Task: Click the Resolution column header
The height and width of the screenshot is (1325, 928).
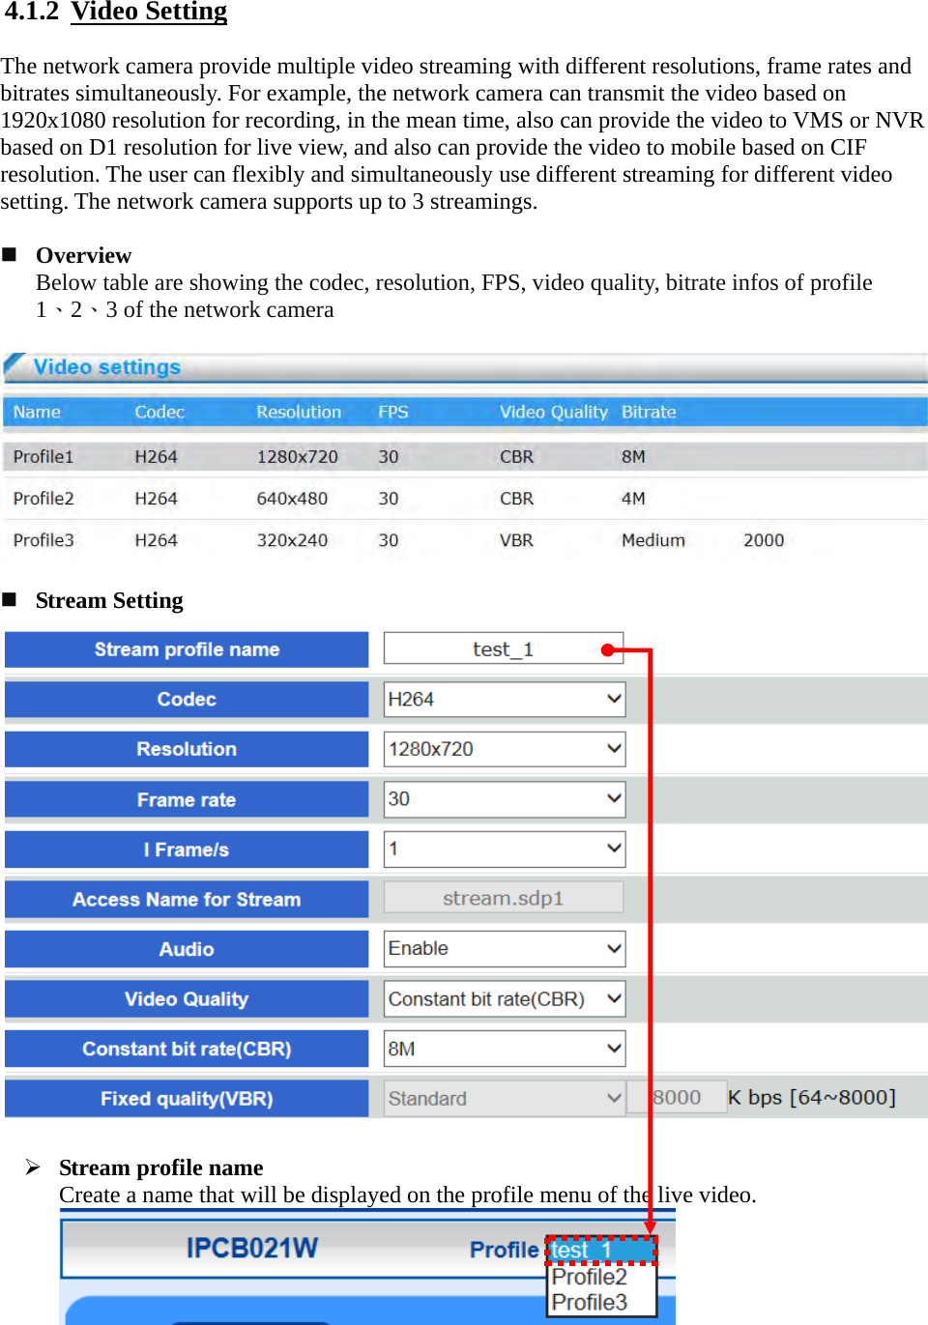Action: pos(299,412)
